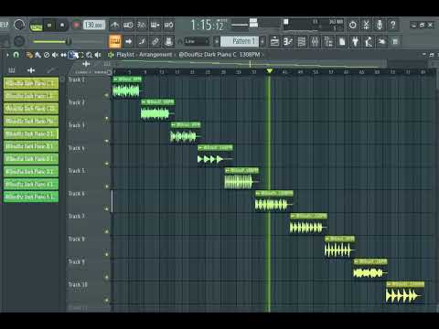
Task: Add new pattern with plus button beside Pattern 1
Action: point(262,41)
